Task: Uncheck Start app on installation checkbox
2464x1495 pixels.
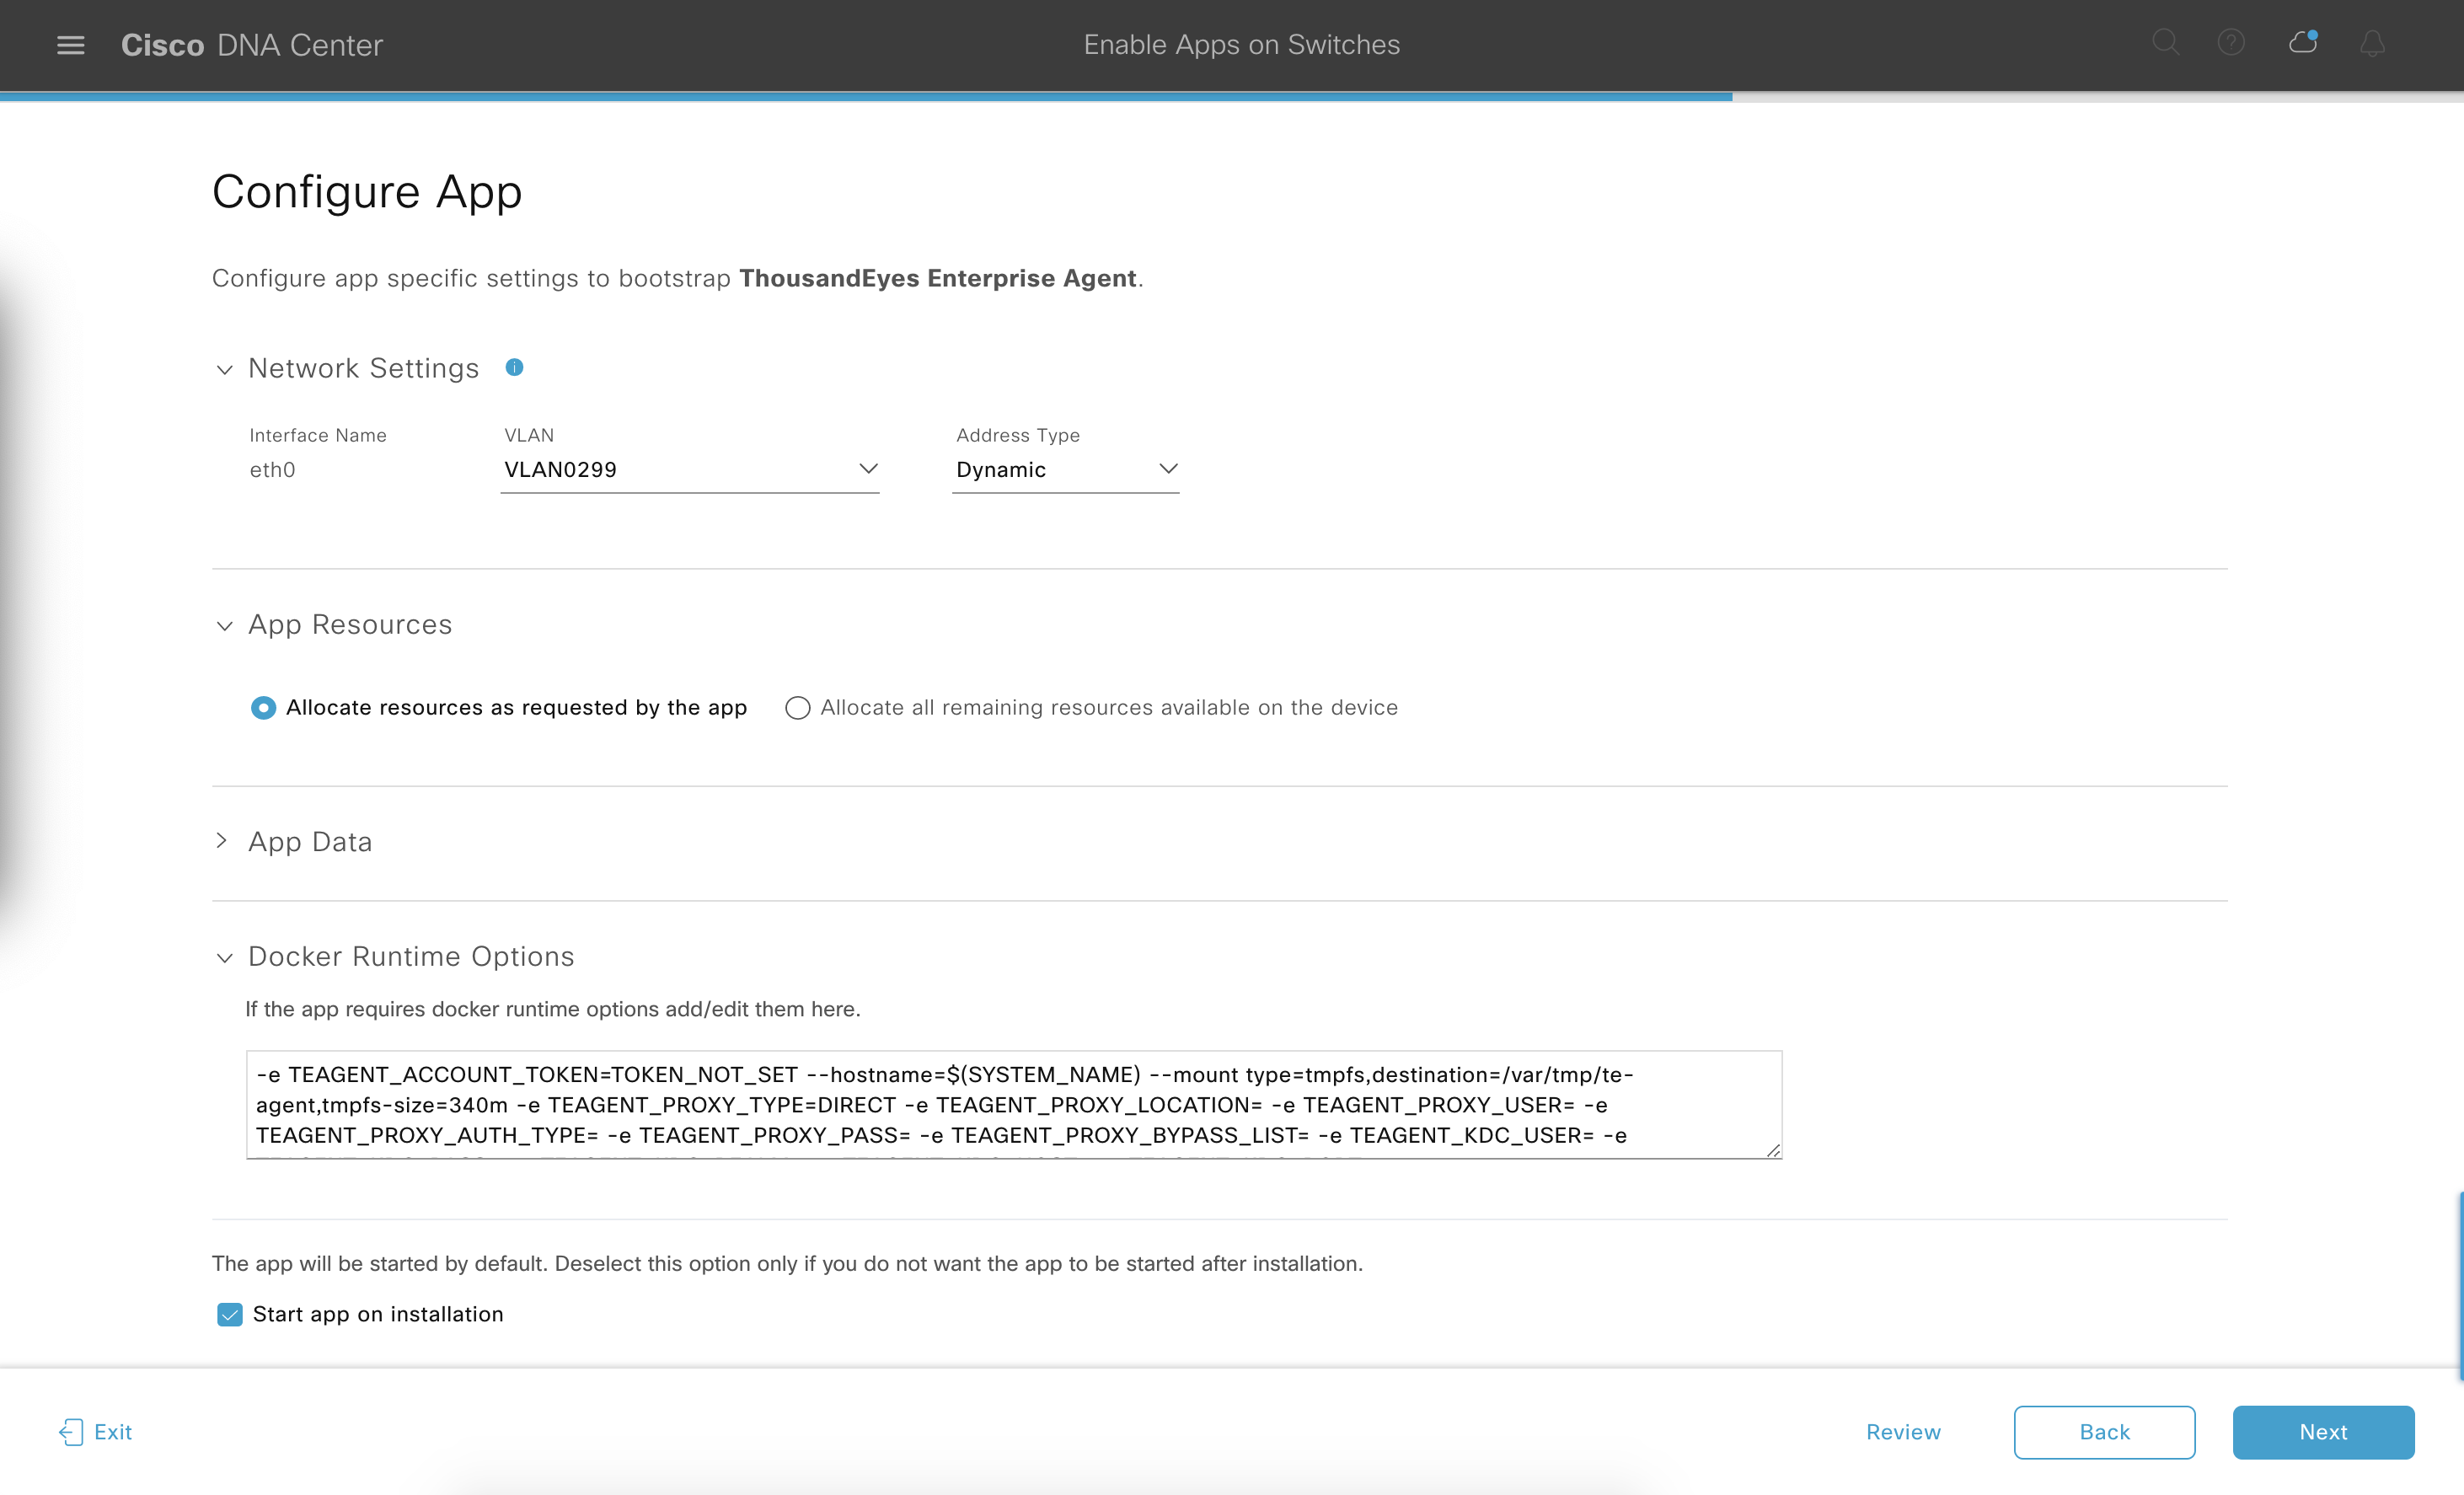Action: [x=230, y=1314]
